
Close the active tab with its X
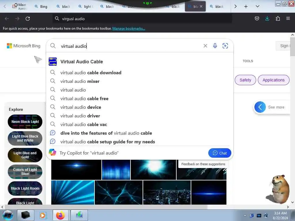point(201,6)
